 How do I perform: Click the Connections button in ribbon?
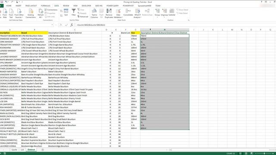51,10
